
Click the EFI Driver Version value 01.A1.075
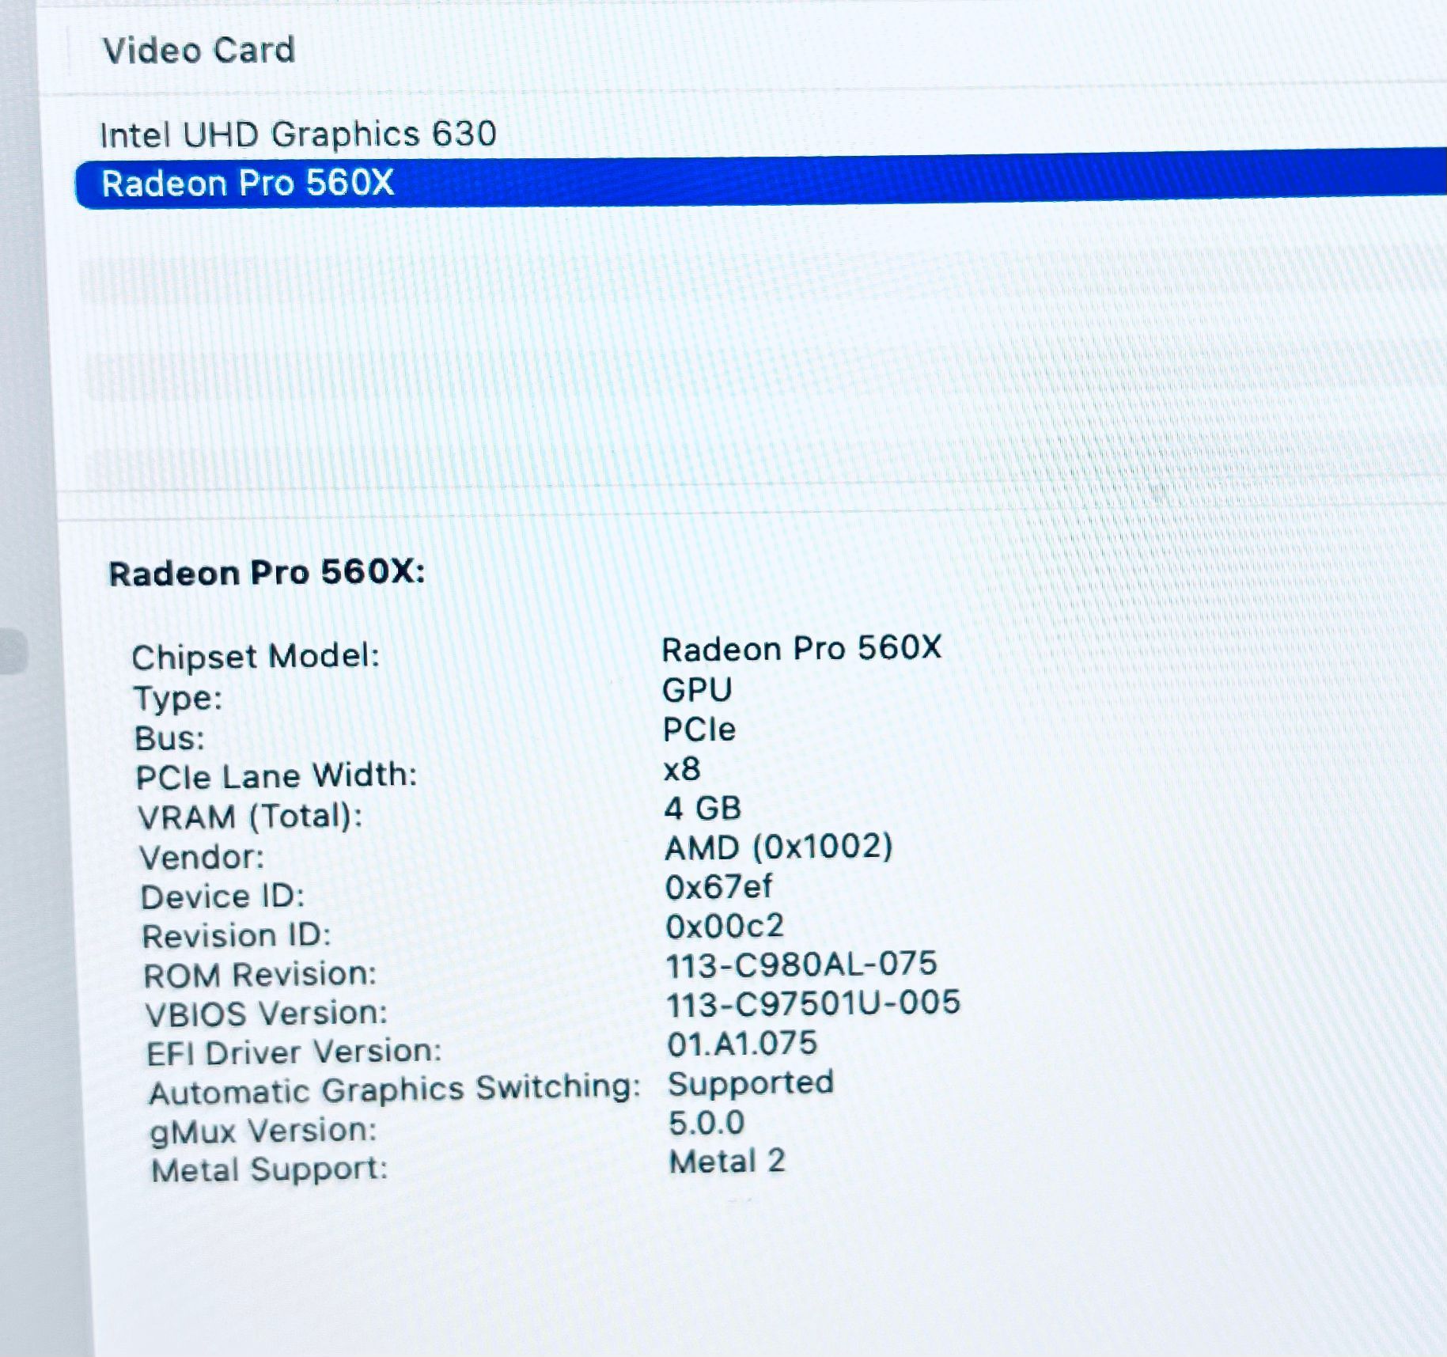[741, 1044]
